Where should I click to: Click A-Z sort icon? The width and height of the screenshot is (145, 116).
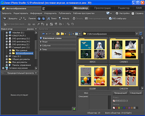[x=70, y=34]
